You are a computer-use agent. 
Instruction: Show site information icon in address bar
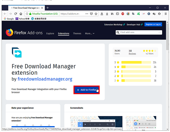[27, 14]
